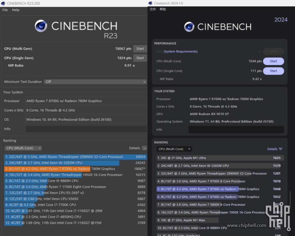Click the 18067 pts multi core score
This screenshot has width=295, height=236.
(123, 49)
